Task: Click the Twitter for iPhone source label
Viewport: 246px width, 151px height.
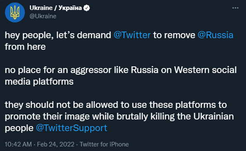Action: pos(104,144)
